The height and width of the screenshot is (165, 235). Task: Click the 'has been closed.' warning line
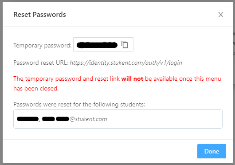(36, 88)
